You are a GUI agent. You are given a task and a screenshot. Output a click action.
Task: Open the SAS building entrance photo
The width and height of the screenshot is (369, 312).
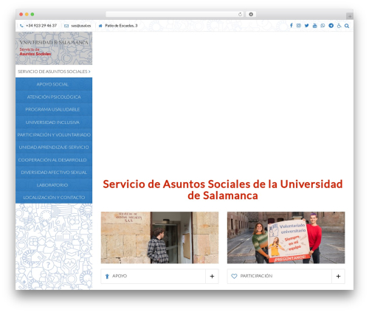[159, 238]
